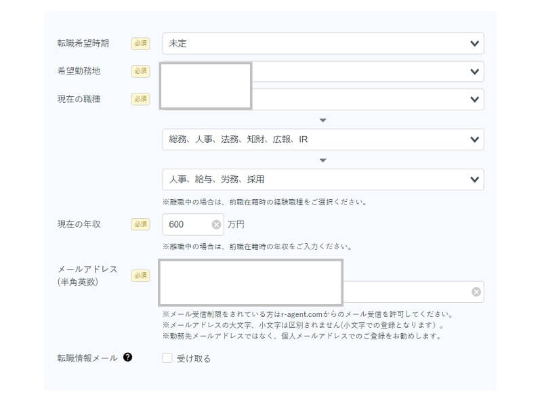
Task: Click the 必須 badge next to 現在の年収
Action: coord(140,224)
